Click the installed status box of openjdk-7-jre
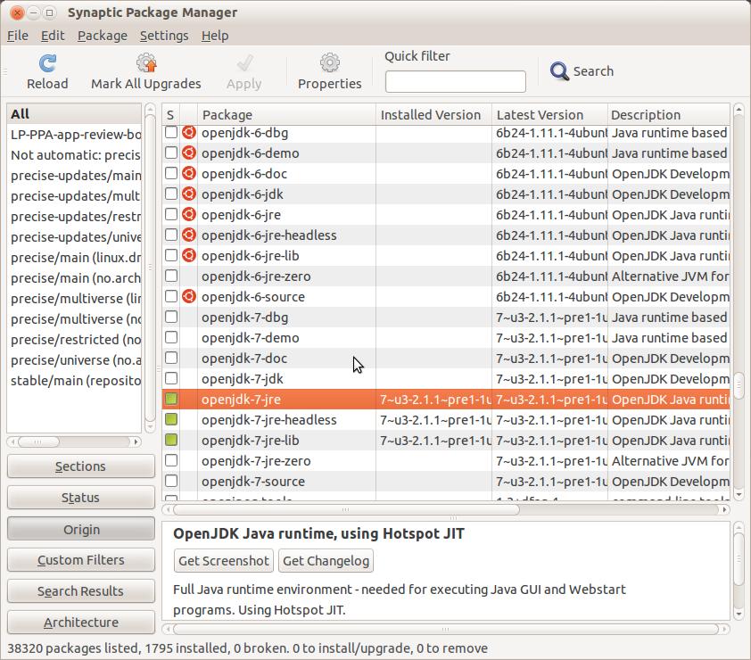The height and width of the screenshot is (660, 751). pos(171,399)
